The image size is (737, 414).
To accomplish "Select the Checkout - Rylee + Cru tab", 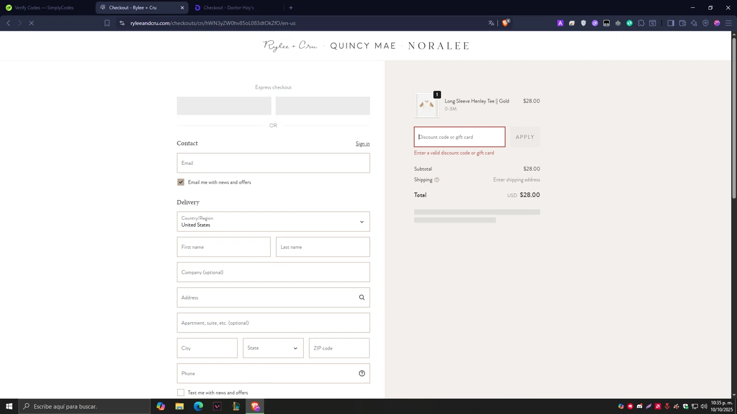I will 133,8.
